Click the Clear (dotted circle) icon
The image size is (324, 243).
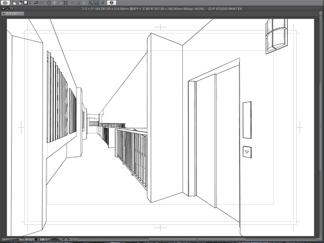pos(49,3)
